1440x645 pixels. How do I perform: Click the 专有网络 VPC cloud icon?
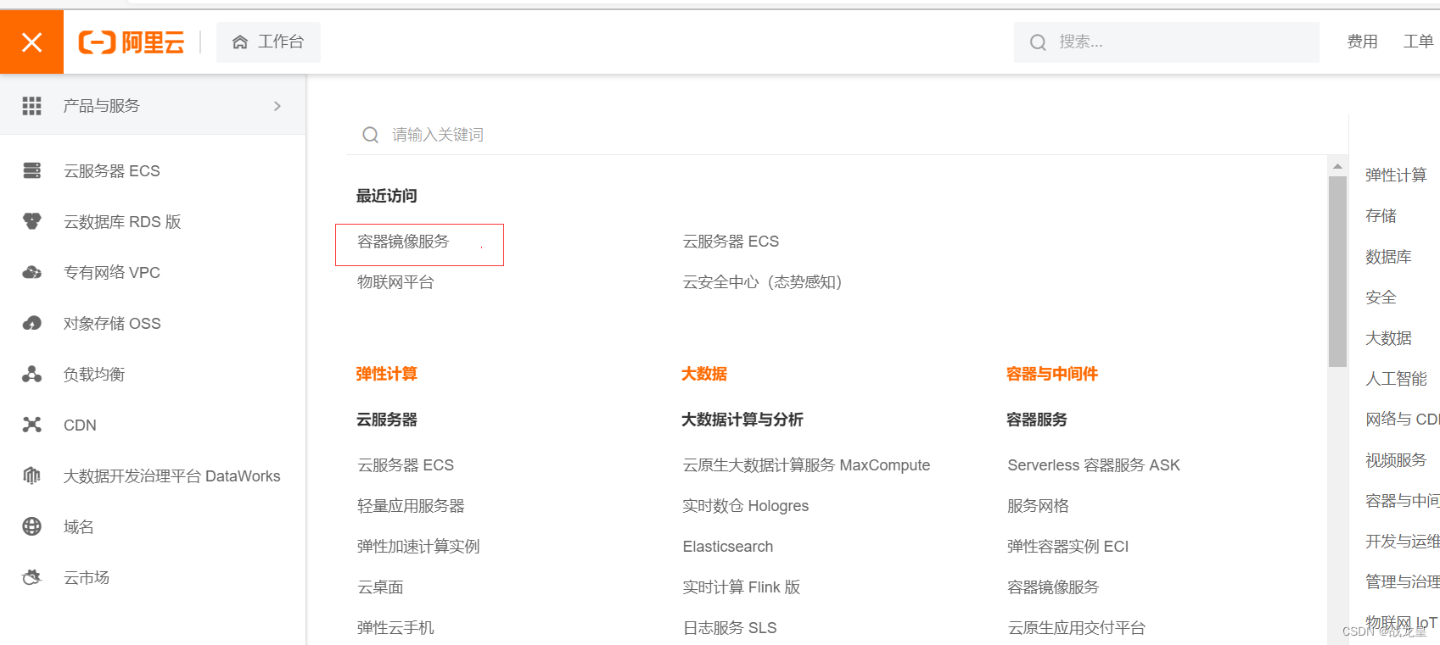pos(31,272)
